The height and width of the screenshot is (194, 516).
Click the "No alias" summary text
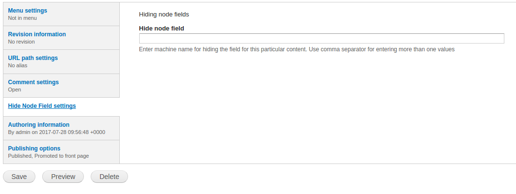(x=18, y=66)
